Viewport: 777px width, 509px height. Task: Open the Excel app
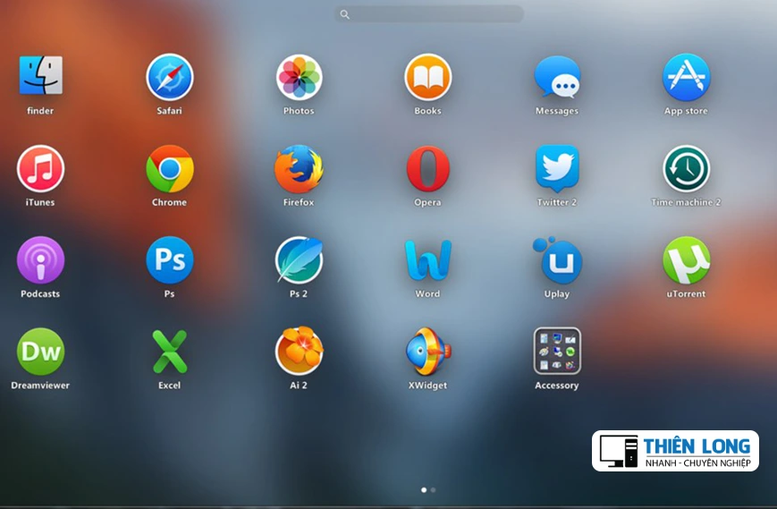click(170, 352)
